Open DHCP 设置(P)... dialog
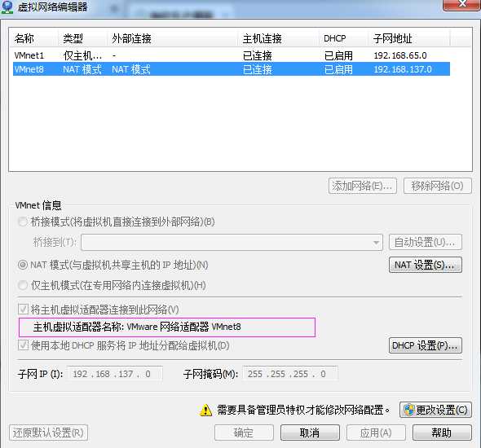The height and width of the screenshot is (448, 481). [426, 345]
